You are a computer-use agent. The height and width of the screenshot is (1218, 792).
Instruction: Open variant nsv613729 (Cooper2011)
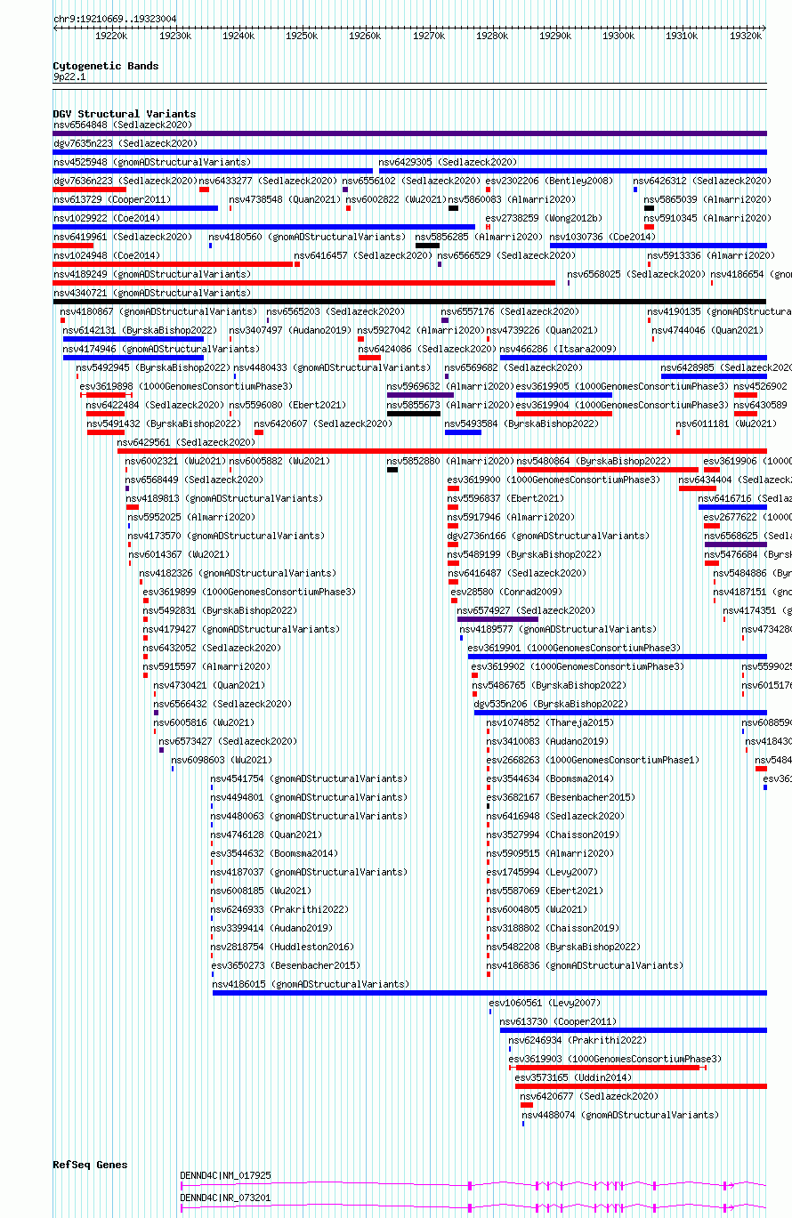click(x=112, y=199)
